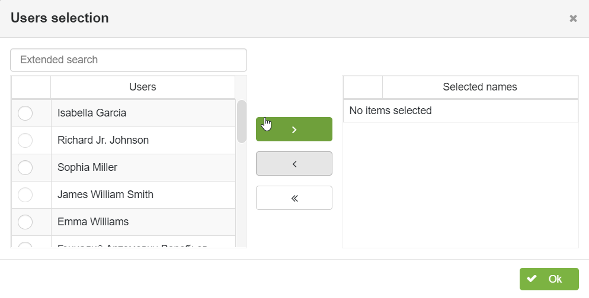Click the Selected names column header
This screenshot has width=589, height=298.
(480, 87)
